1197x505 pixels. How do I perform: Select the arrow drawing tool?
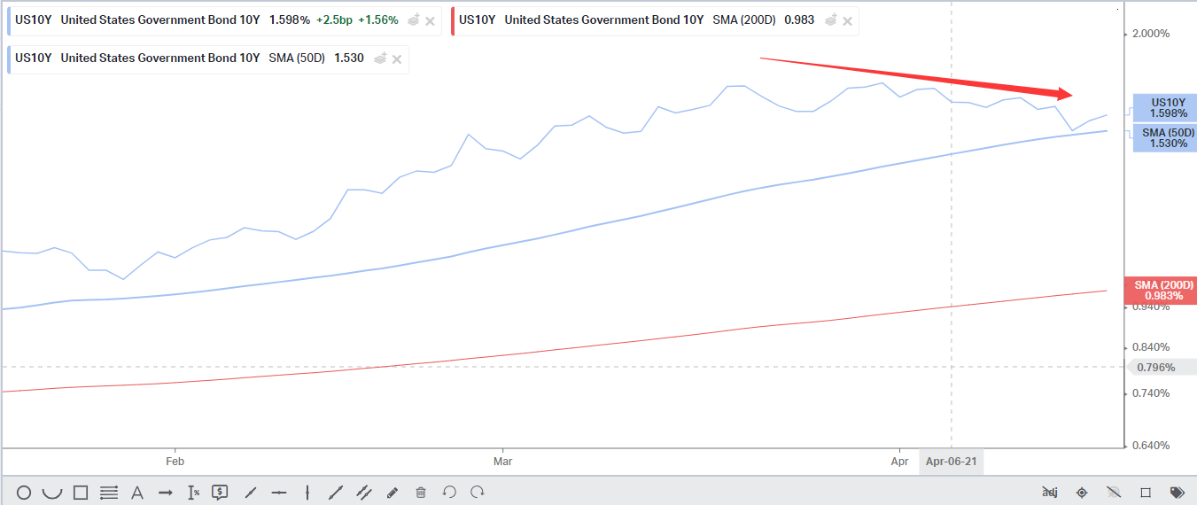pyautogui.click(x=166, y=493)
